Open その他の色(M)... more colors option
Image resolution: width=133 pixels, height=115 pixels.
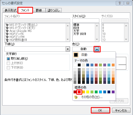tap(94, 97)
